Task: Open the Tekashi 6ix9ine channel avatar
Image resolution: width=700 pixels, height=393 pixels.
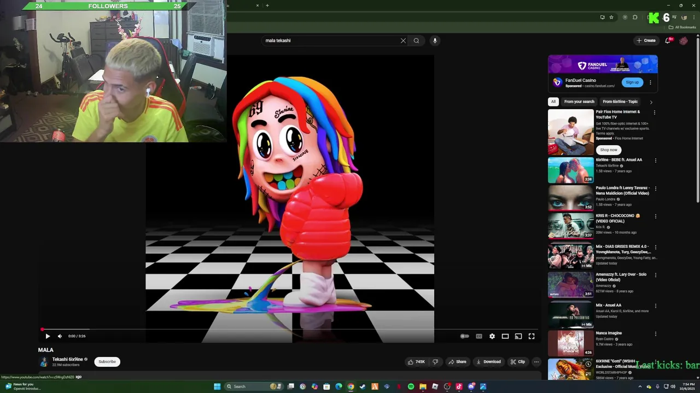Action: [x=44, y=361]
